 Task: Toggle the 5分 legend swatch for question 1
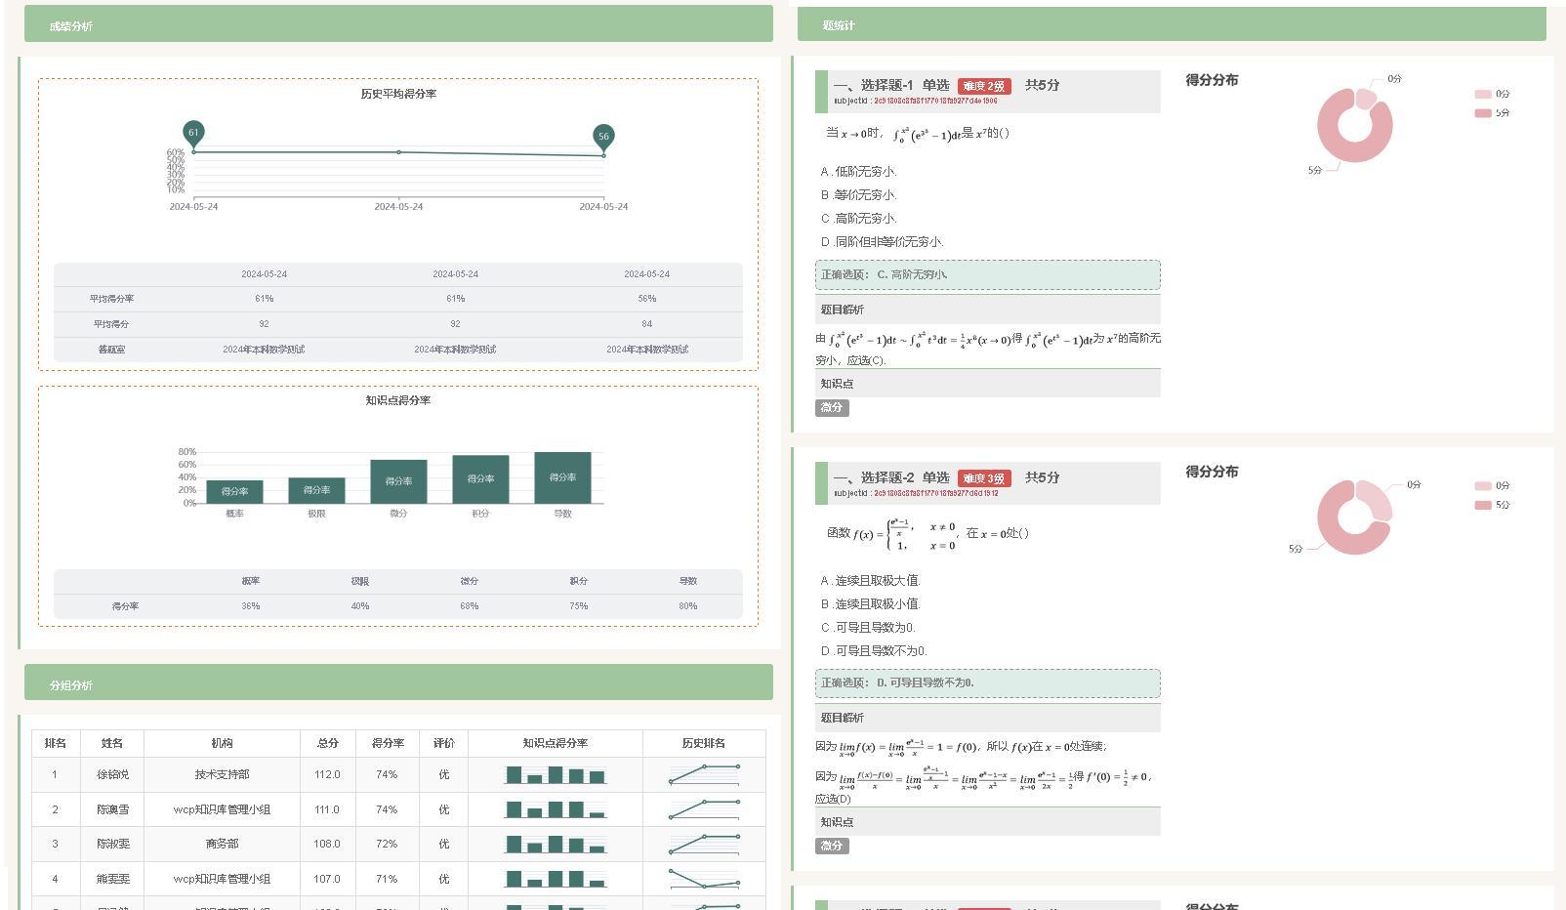point(1483,113)
